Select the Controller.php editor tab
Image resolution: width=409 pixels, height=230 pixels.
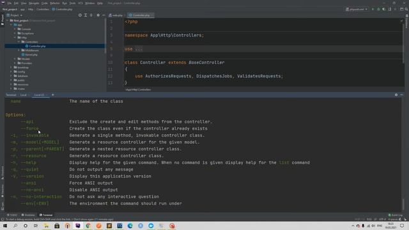point(141,15)
